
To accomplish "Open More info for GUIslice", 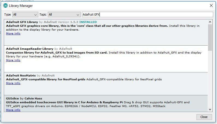I will (x=13, y=110).
